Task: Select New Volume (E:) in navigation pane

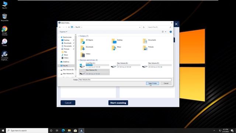Action: [x=67, y=70]
